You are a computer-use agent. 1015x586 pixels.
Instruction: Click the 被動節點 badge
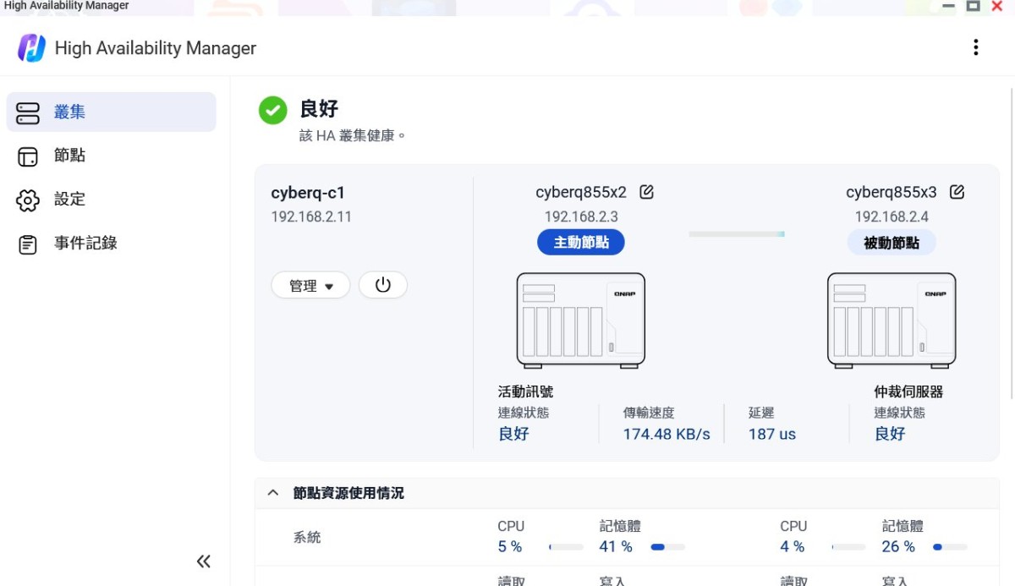click(891, 243)
